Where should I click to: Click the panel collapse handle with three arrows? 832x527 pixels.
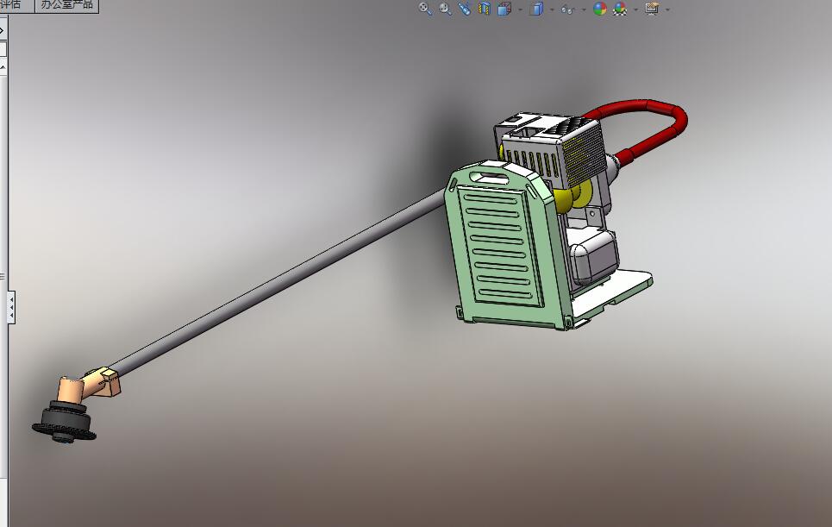[x=11, y=307]
